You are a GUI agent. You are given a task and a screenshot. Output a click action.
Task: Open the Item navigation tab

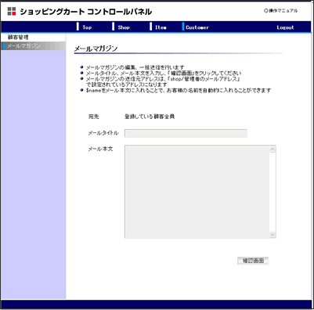pyautogui.click(x=161, y=27)
